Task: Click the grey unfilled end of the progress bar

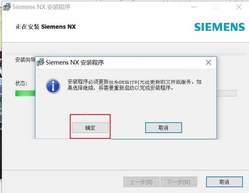Action: pyautogui.click(x=227, y=93)
